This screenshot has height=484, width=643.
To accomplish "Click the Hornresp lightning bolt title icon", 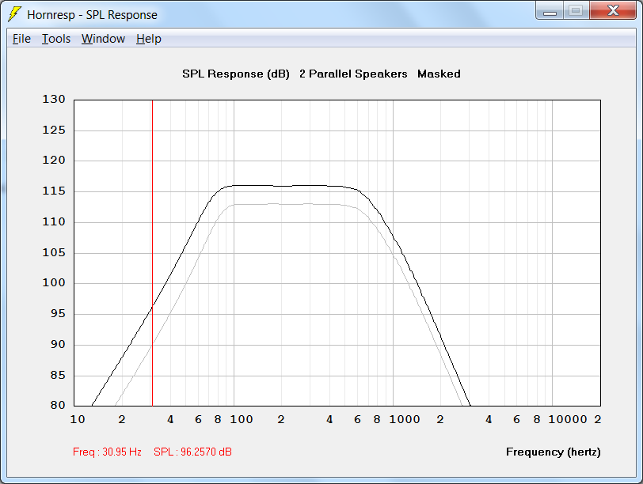I will pyautogui.click(x=14, y=14).
